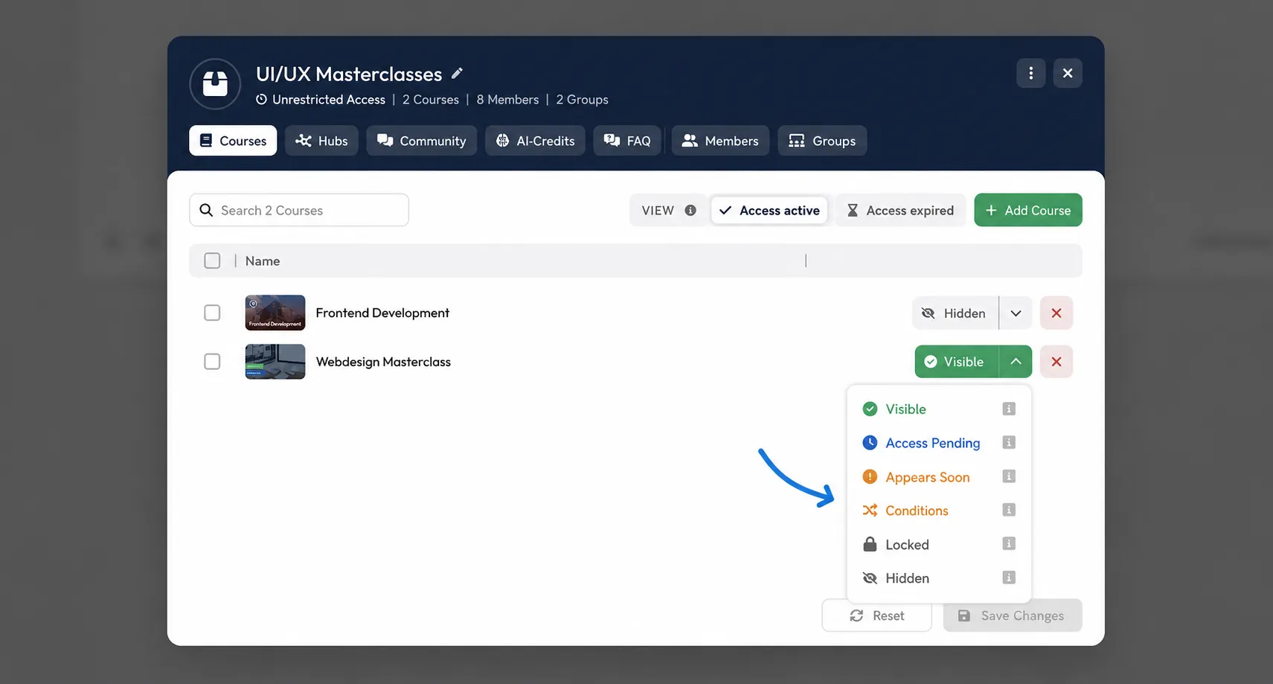Click the Add Course button
This screenshot has height=684, width=1273.
click(x=1027, y=210)
